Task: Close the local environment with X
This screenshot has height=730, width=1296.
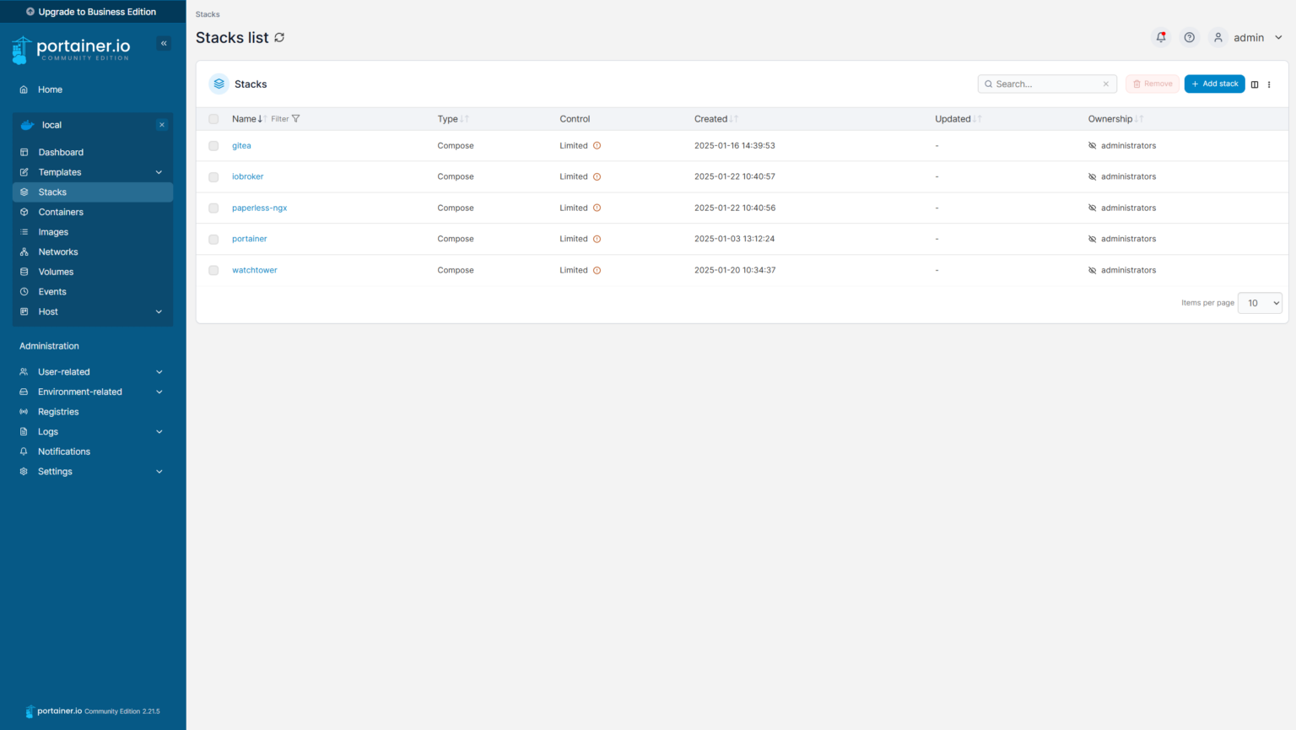Action: tap(162, 125)
